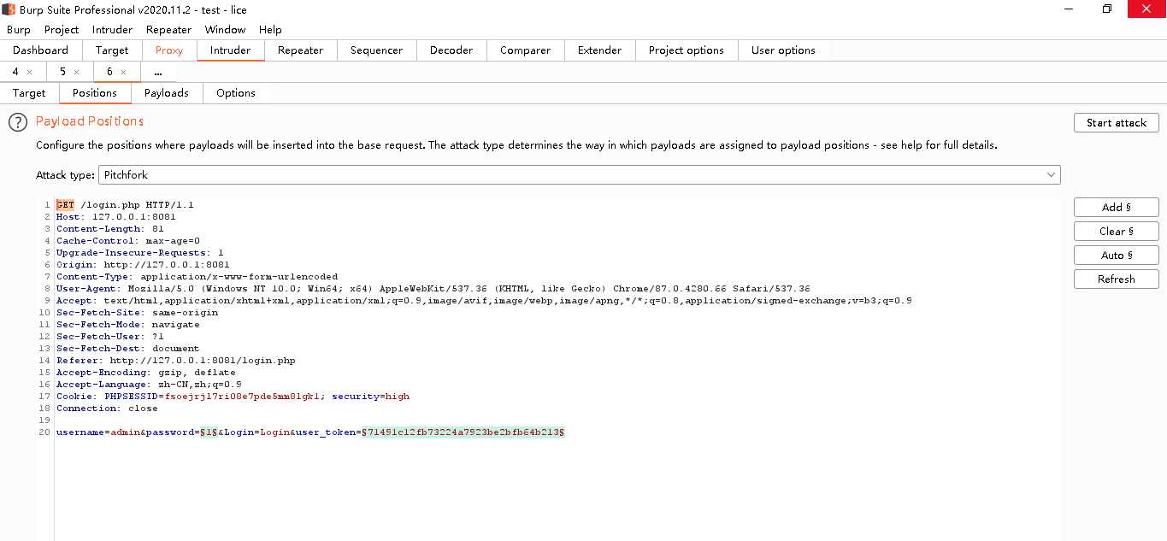Click the empty request editor area below line 20

pos(556,491)
